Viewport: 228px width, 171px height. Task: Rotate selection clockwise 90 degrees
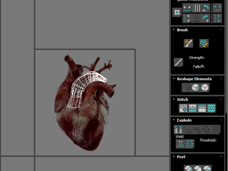pyautogui.click(x=206, y=19)
